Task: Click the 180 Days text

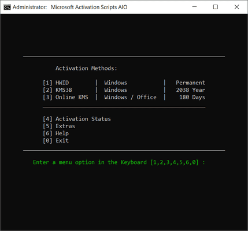Action: (x=192, y=97)
